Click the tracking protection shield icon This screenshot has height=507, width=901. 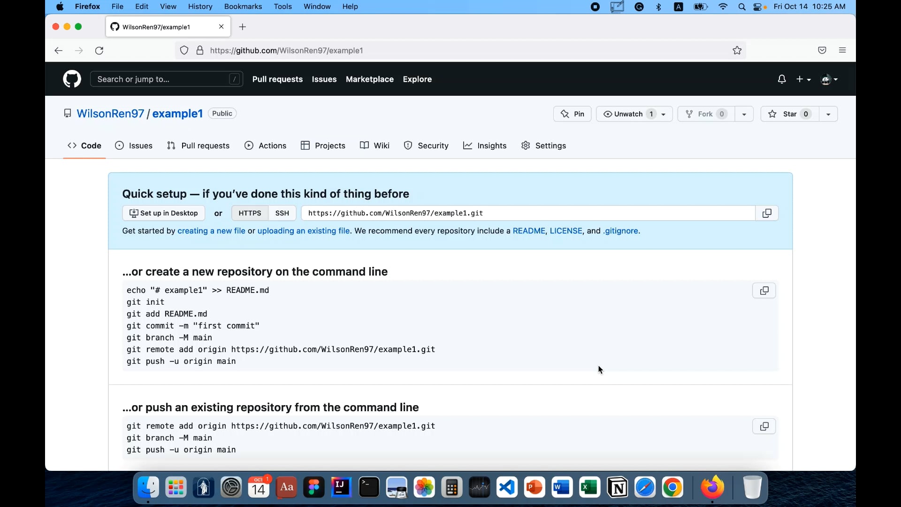[184, 50]
